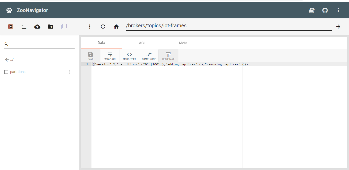Tick the partitions node checkbox

pyautogui.click(x=6, y=72)
